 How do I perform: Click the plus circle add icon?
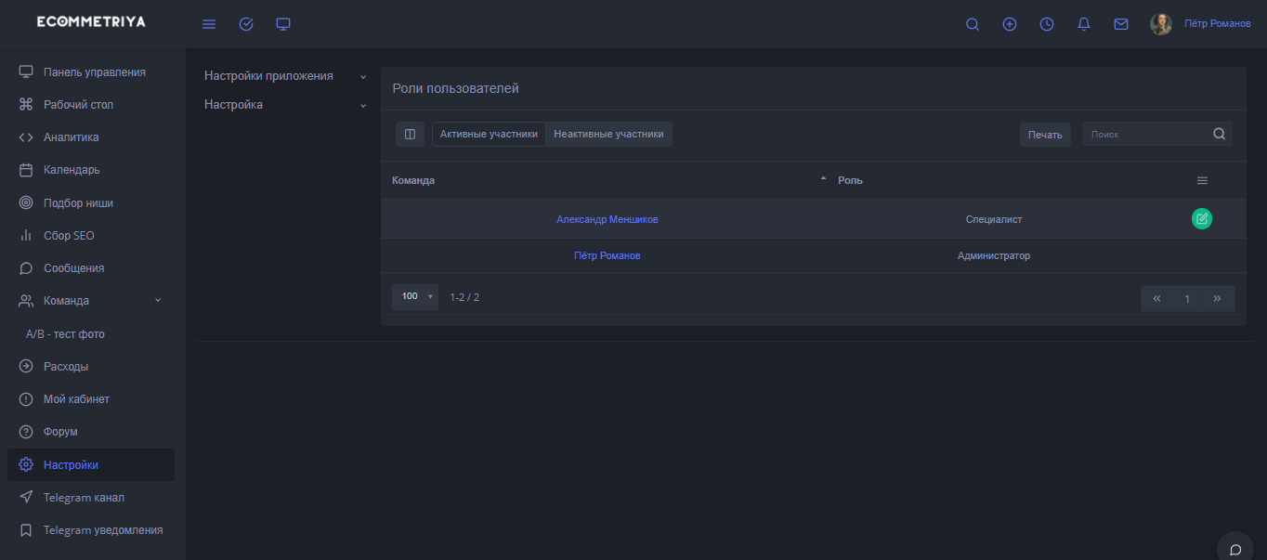point(1010,25)
